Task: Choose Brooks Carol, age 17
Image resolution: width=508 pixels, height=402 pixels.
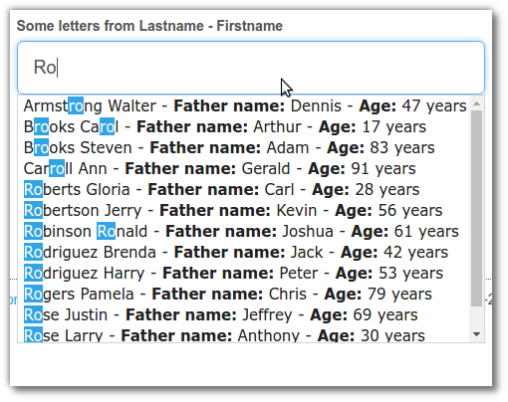Action: point(245,127)
